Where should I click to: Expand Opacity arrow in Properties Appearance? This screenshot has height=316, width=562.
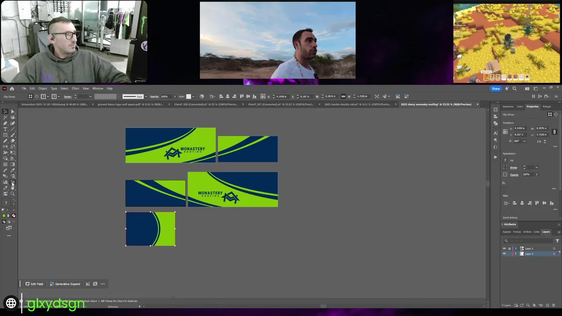(x=537, y=174)
